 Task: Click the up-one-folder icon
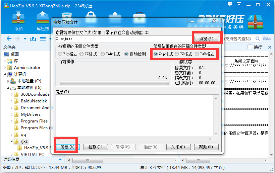coord(33,39)
